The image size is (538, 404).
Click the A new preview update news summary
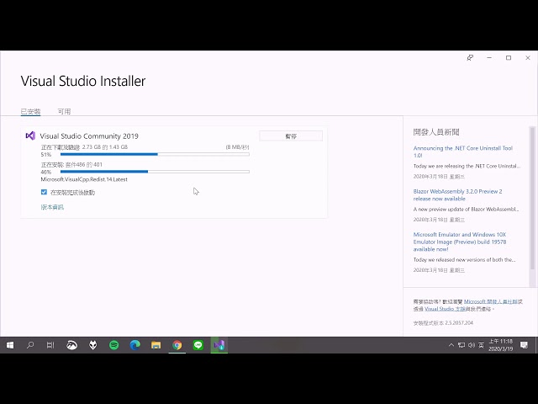pos(466,209)
